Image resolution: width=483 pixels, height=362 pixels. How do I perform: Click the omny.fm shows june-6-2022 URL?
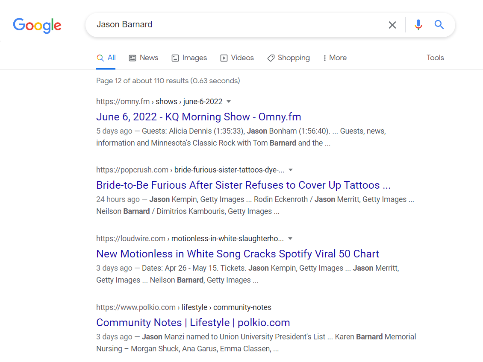click(159, 102)
